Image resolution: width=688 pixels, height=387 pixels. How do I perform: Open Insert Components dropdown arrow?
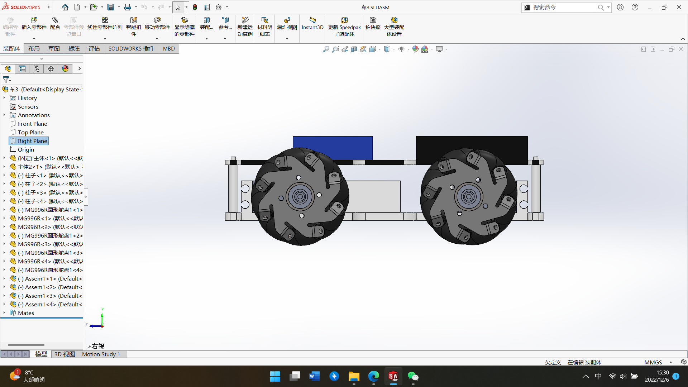tap(34, 39)
